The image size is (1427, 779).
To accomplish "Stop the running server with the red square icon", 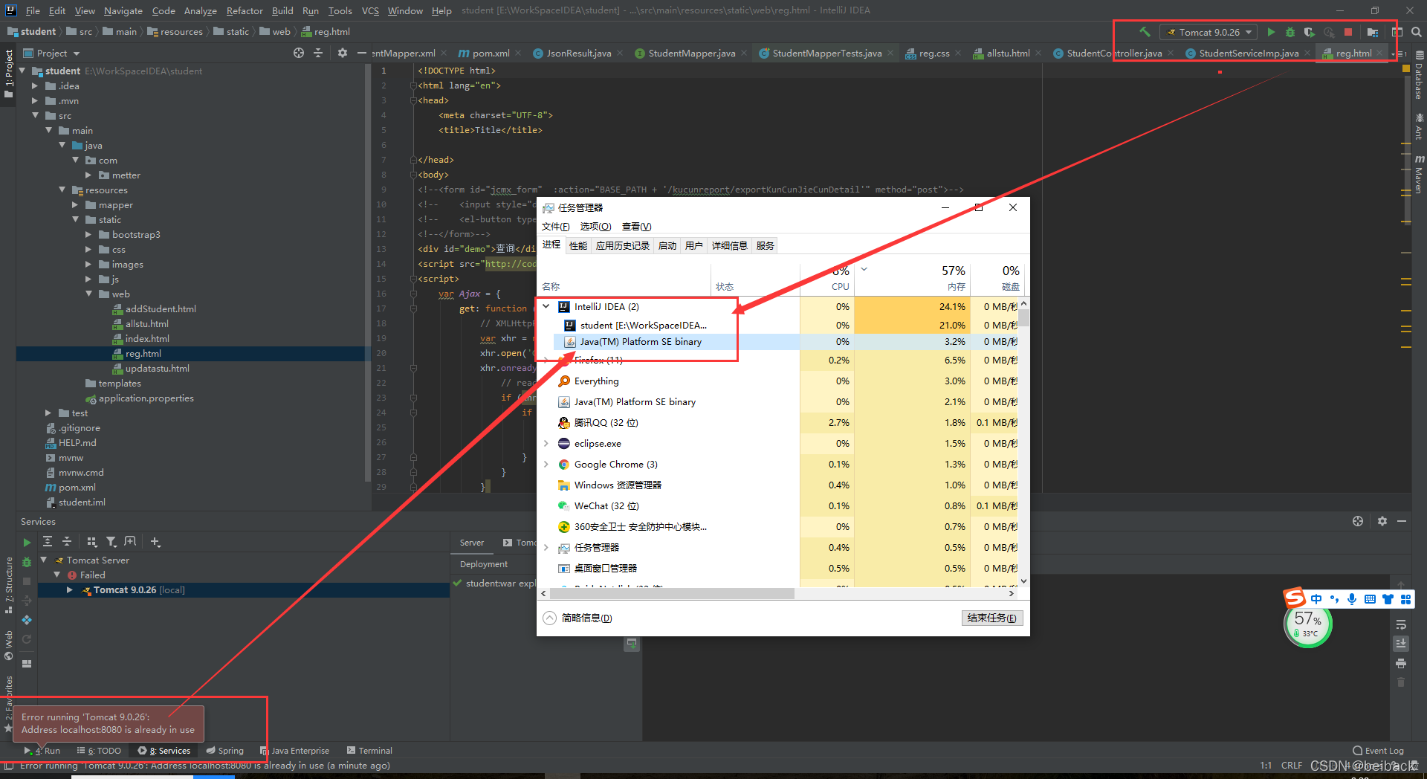I will coord(1348,32).
